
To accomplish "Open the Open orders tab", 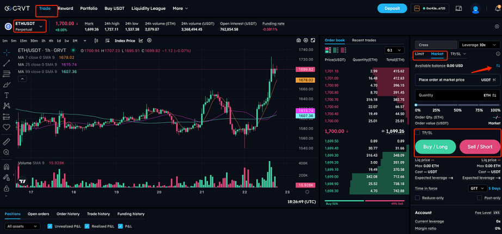I will tap(39, 214).
